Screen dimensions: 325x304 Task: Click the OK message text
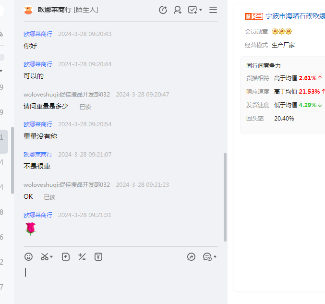(x=28, y=196)
